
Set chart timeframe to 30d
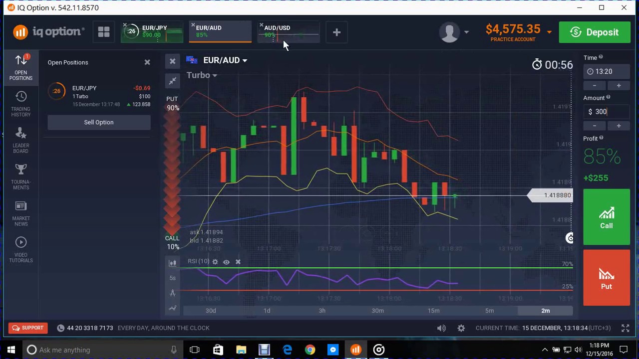coord(211,311)
